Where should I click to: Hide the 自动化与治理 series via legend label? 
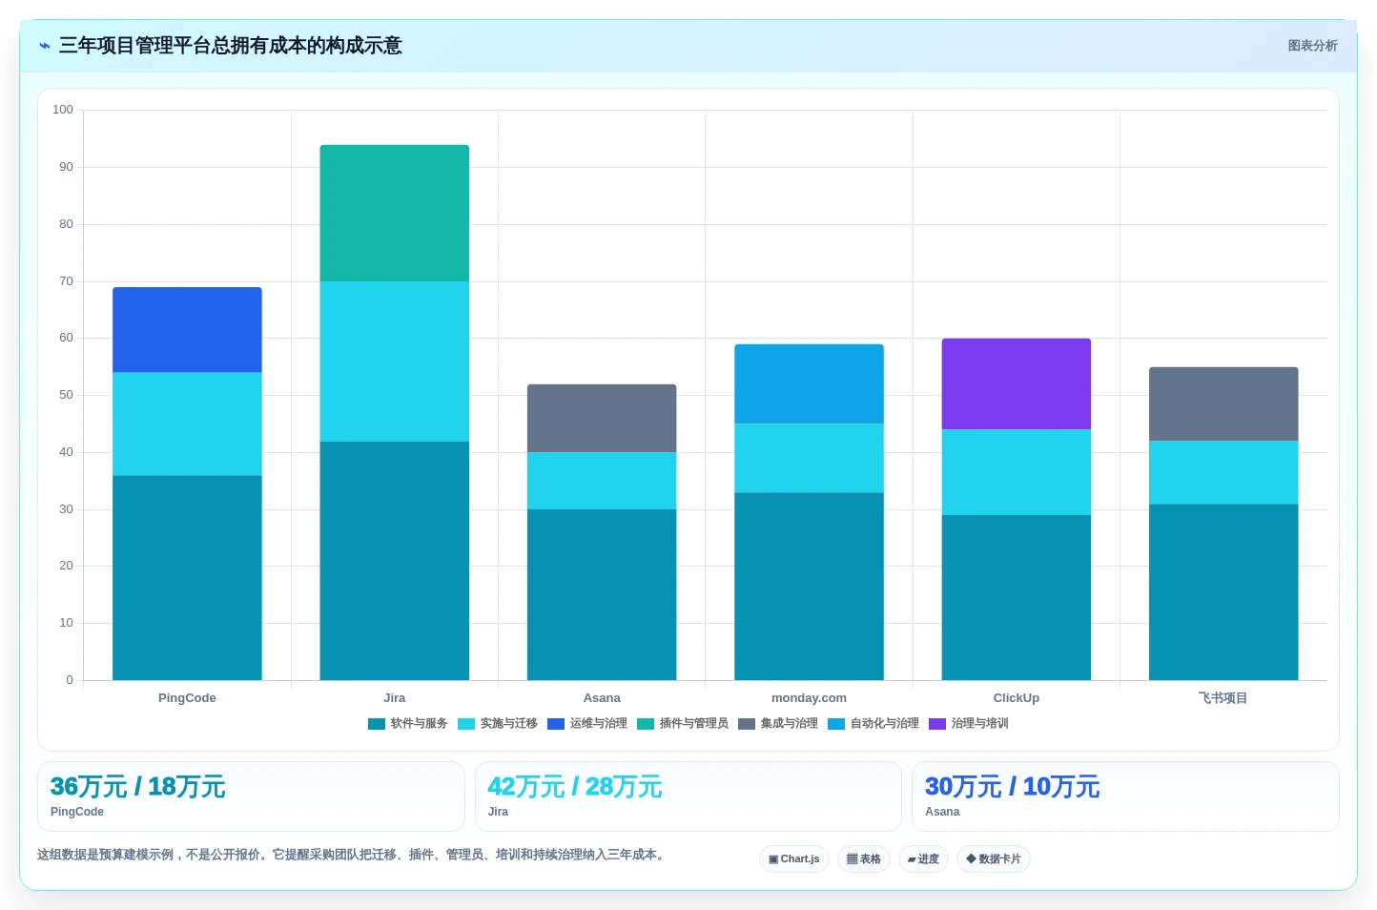tap(884, 724)
